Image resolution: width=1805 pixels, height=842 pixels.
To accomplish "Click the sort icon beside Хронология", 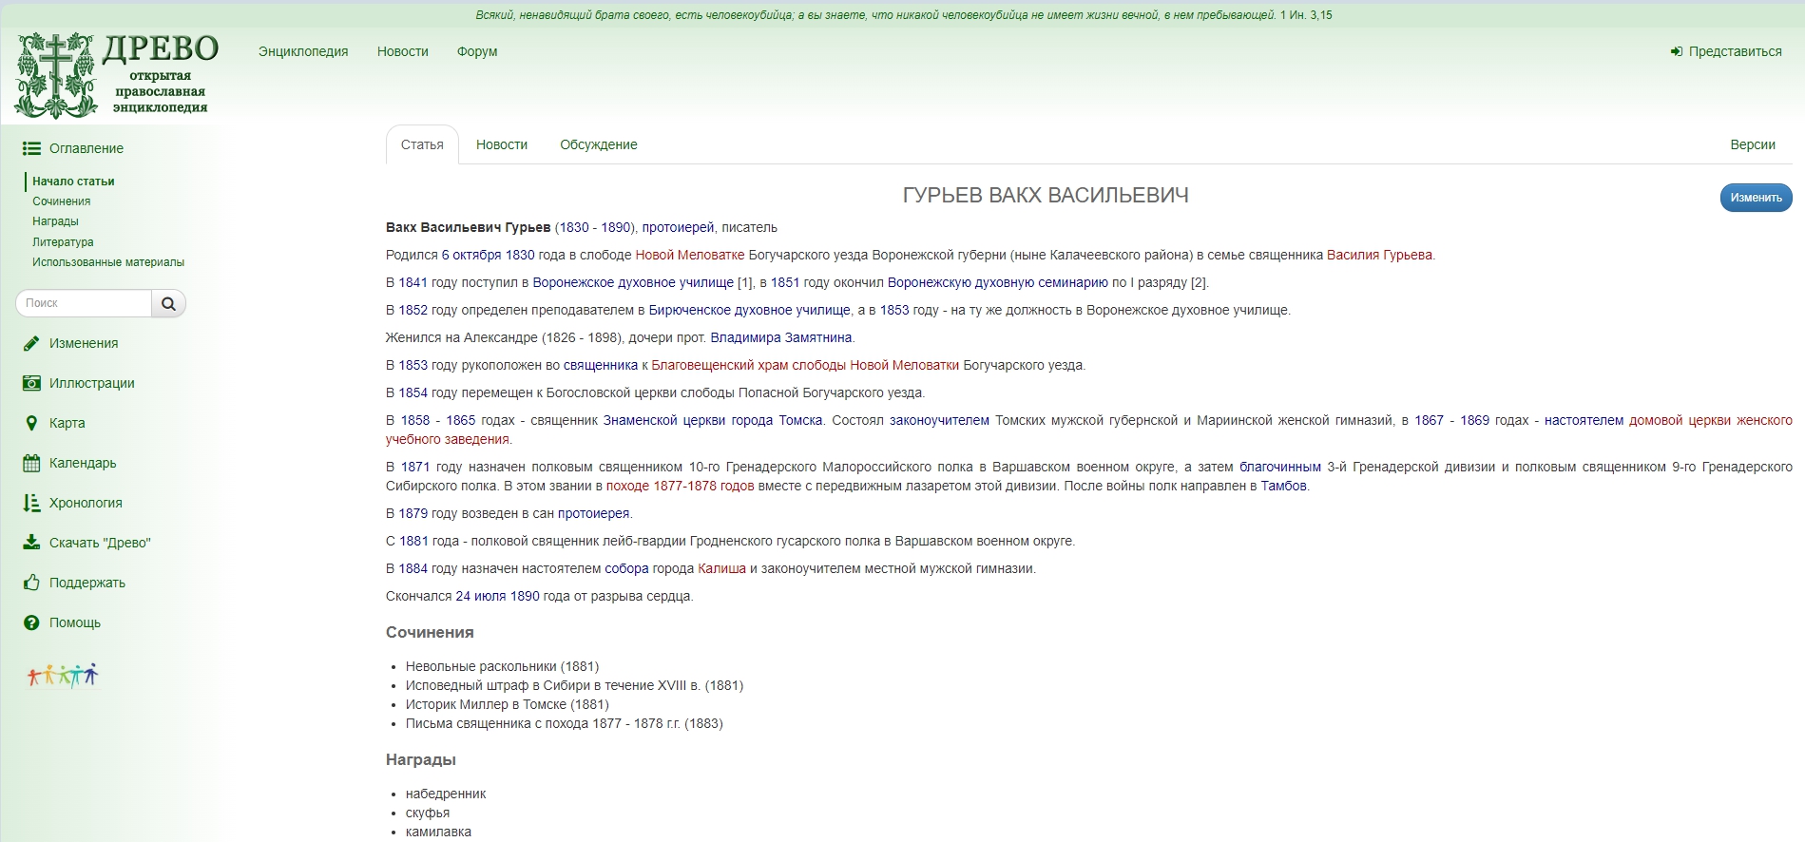I will pos(31,503).
